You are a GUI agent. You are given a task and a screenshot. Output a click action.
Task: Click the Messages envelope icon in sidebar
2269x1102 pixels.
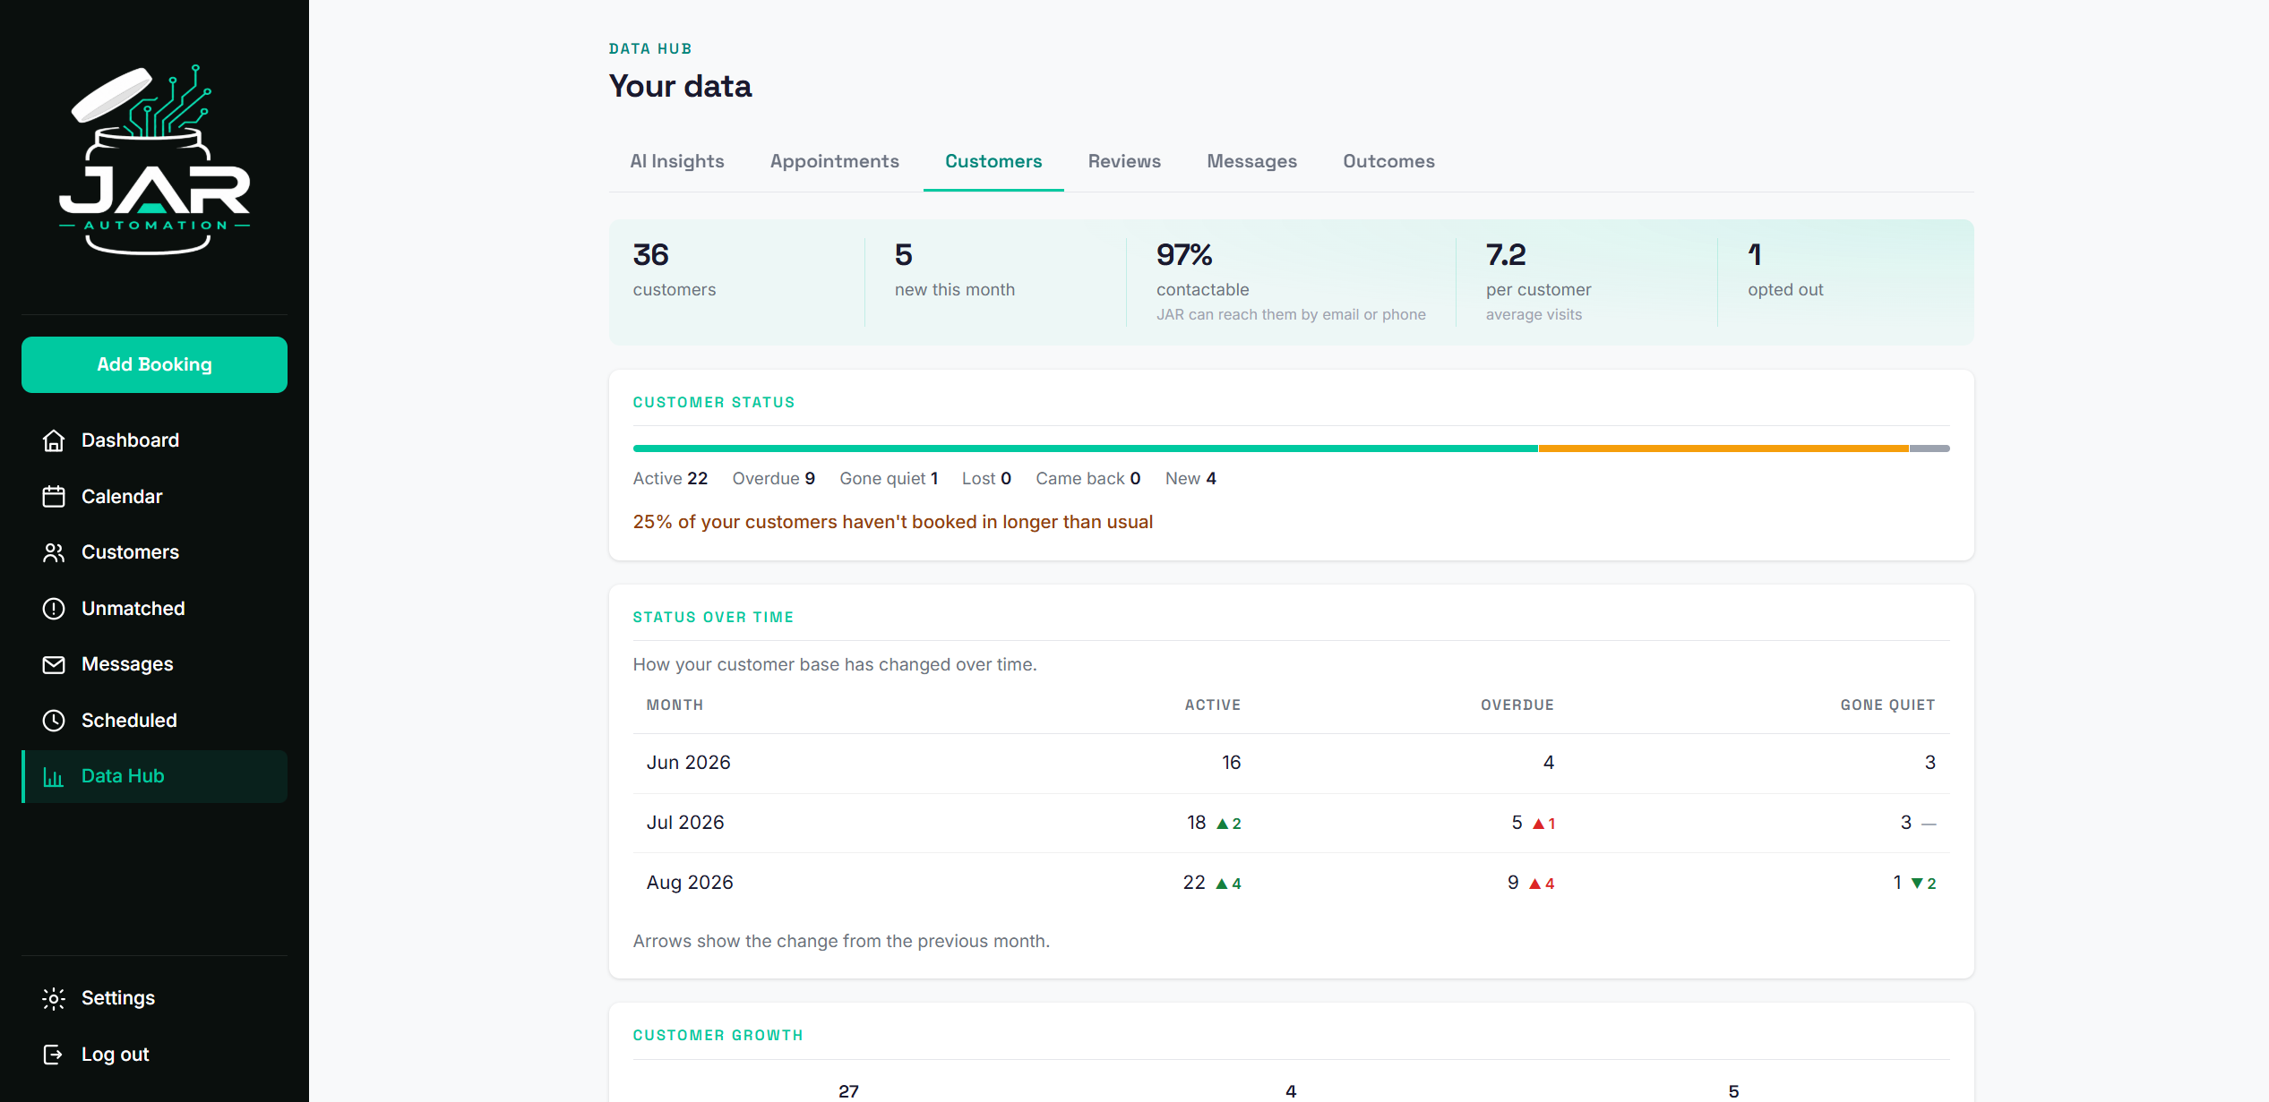point(54,664)
